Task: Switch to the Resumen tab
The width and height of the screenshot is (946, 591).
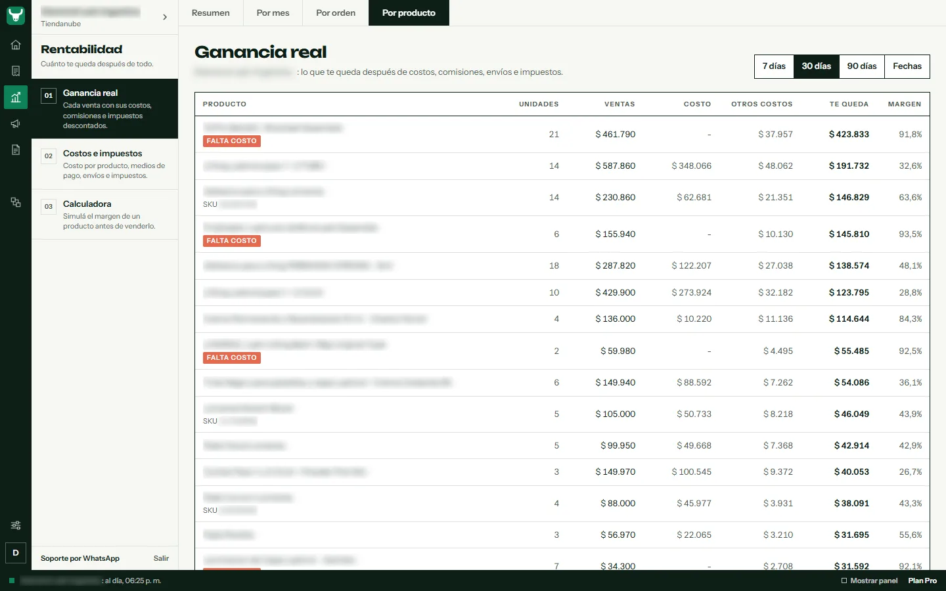Action: (211, 12)
